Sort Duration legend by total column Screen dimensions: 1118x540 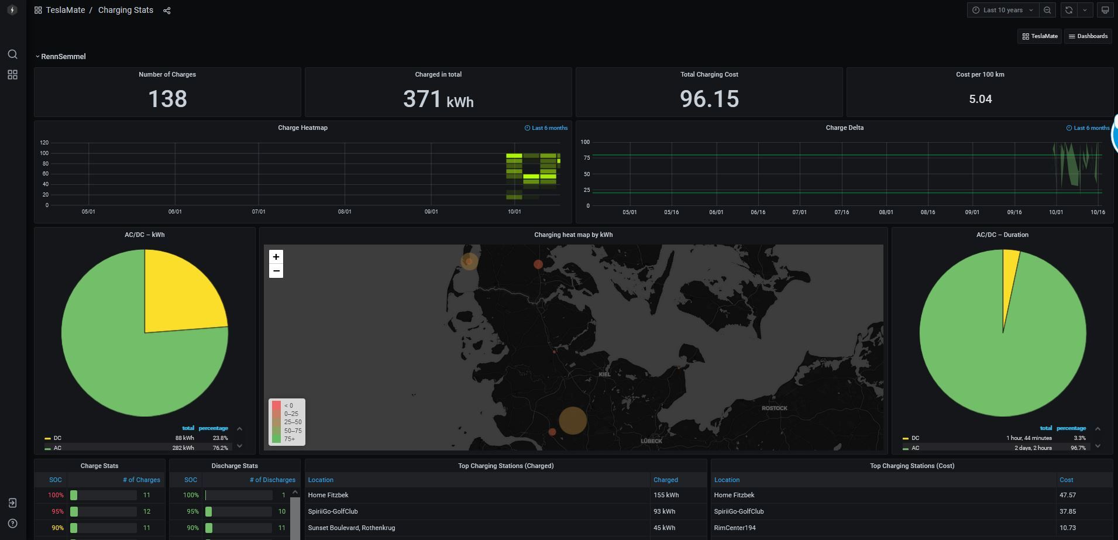coord(1046,428)
